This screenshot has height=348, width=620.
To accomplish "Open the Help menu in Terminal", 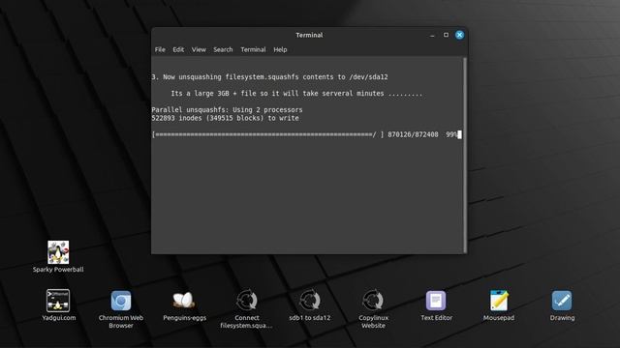I will tap(280, 49).
